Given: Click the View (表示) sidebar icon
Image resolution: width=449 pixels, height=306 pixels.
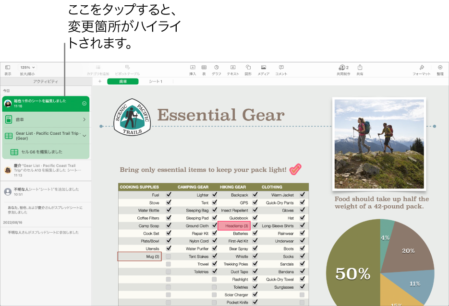Looking at the screenshot, I should click(8, 68).
